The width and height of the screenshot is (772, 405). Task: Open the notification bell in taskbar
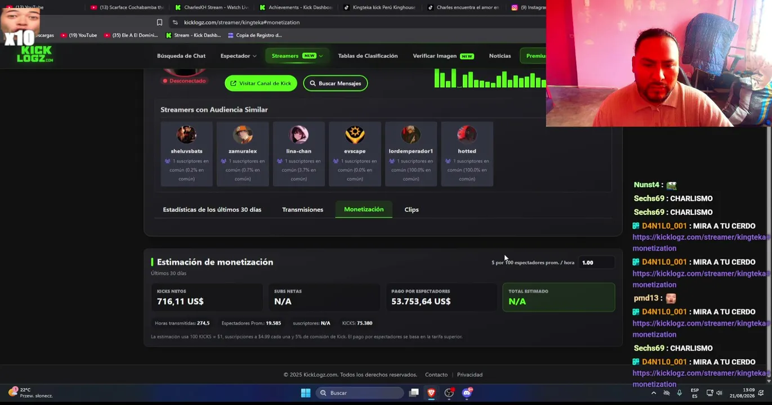(x=761, y=393)
